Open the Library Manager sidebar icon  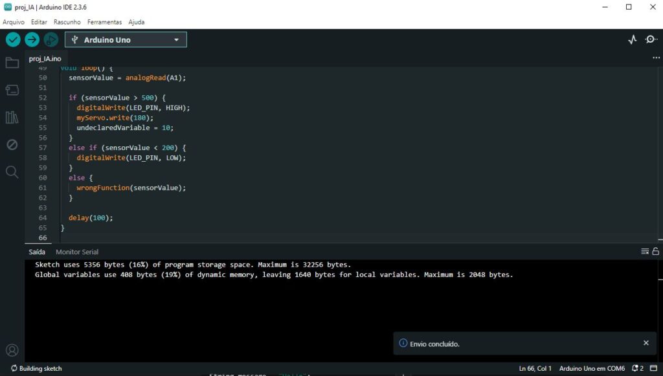(x=12, y=117)
